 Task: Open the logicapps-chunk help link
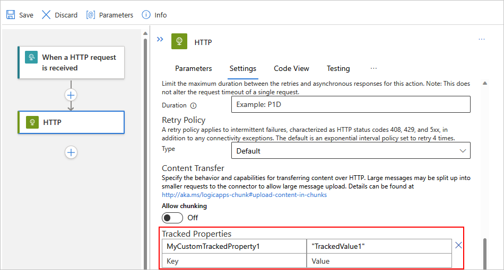point(244,194)
